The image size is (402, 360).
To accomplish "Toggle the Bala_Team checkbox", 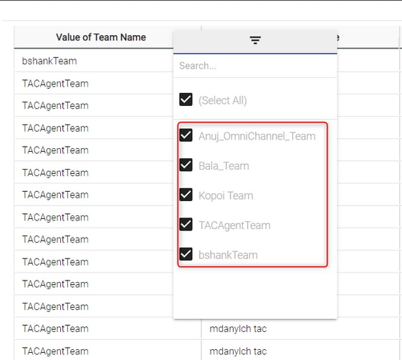I will [x=186, y=165].
